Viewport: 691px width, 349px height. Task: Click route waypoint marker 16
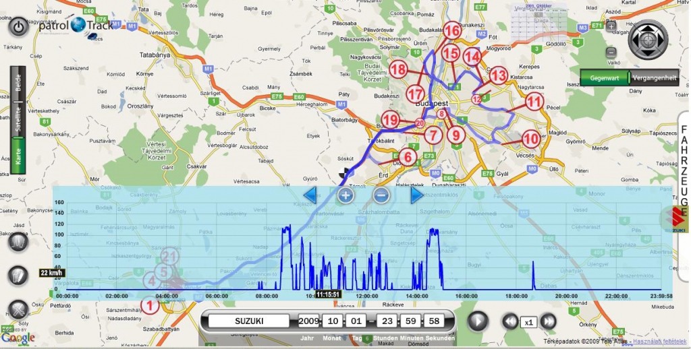[452, 31]
